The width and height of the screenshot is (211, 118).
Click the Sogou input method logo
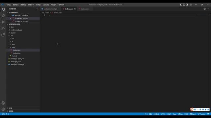point(192,109)
